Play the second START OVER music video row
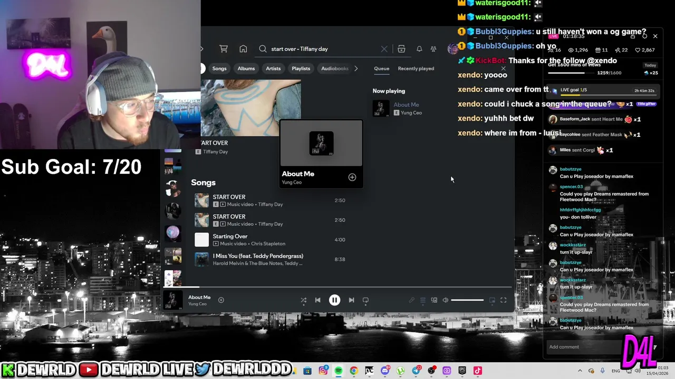Viewport: 675px width, 379px height. 269,220
